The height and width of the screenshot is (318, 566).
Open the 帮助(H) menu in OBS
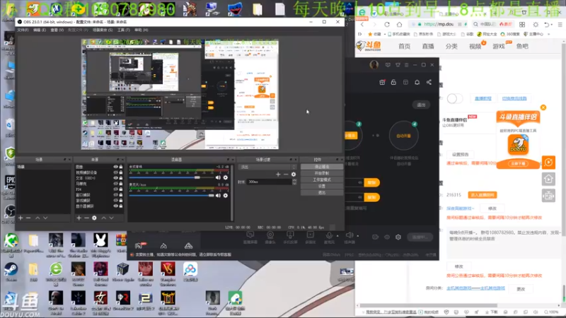point(141,30)
